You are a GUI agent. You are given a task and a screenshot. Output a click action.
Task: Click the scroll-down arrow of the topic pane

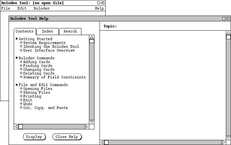tap(228, 138)
